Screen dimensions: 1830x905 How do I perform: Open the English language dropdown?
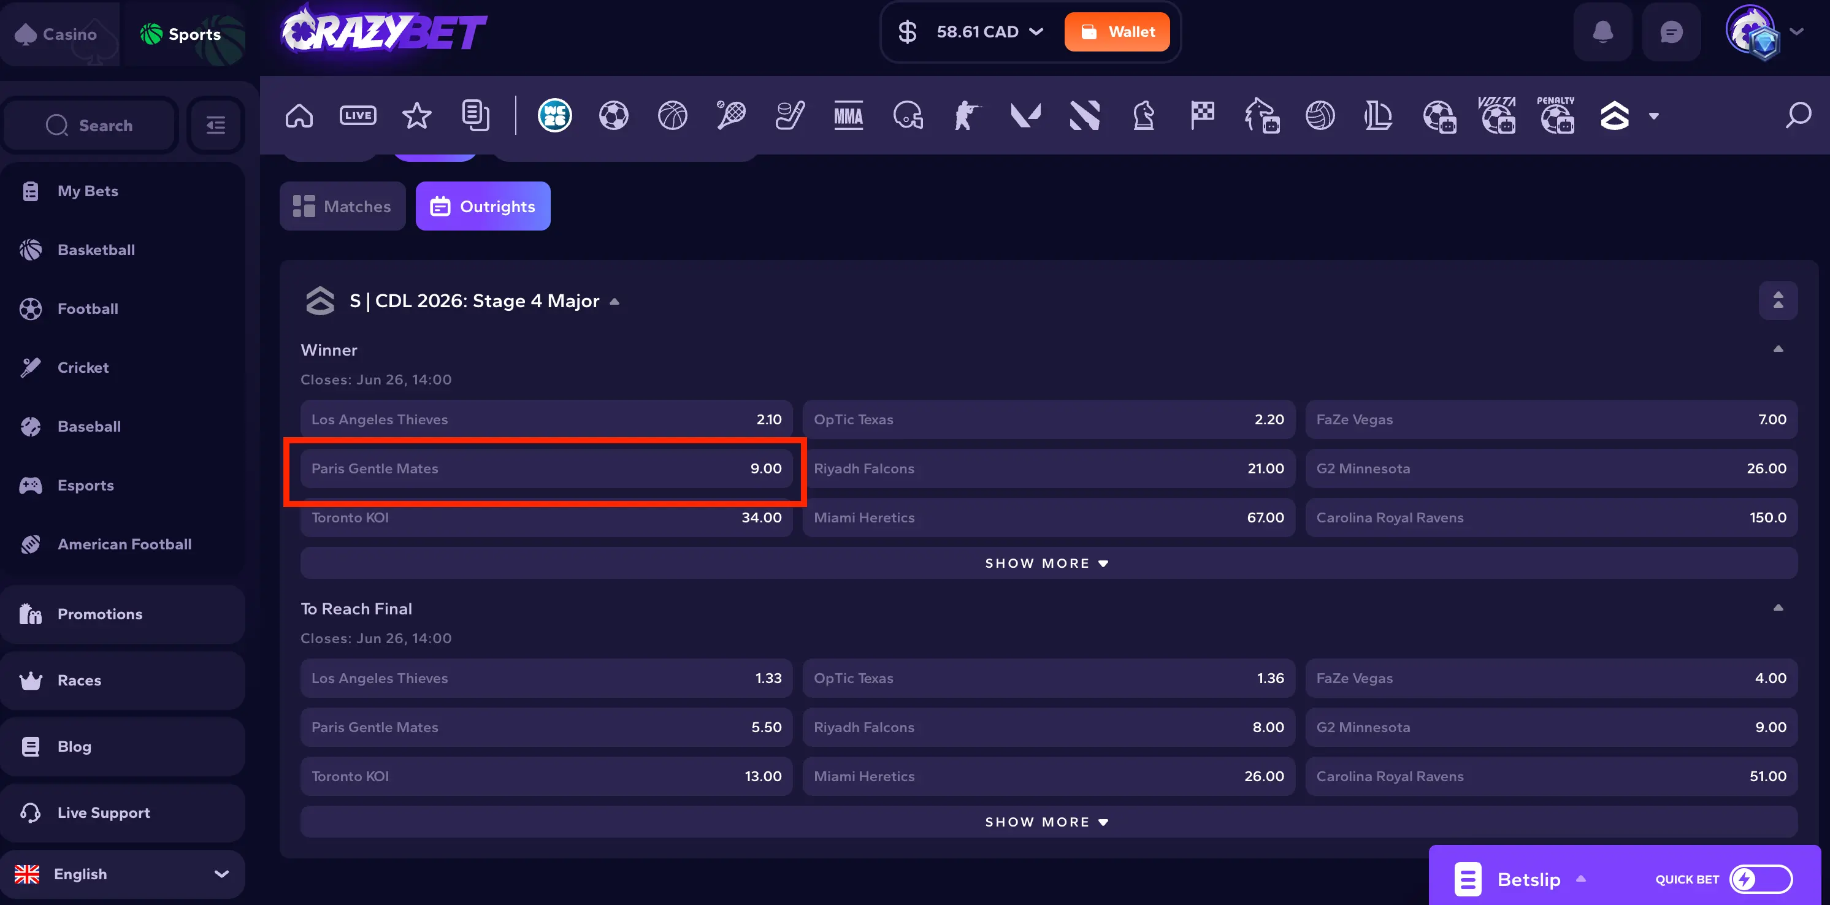[122, 874]
